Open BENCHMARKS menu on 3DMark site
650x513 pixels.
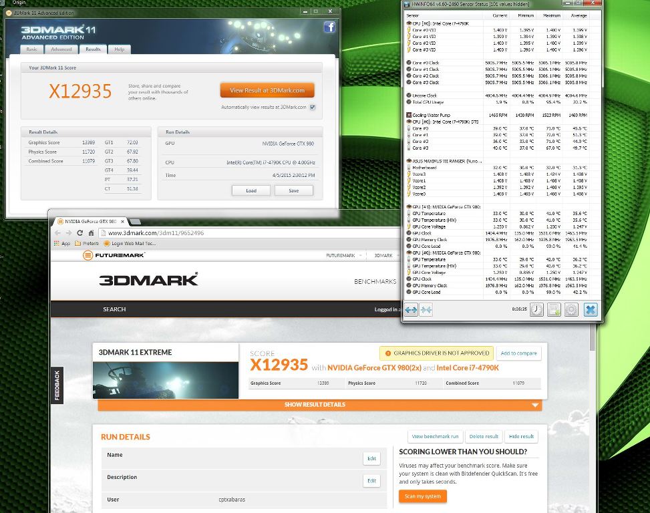[x=375, y=282]
